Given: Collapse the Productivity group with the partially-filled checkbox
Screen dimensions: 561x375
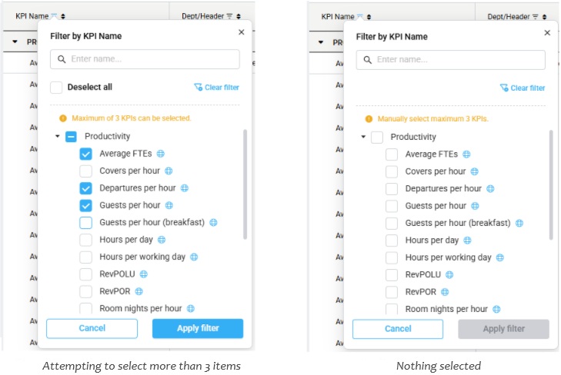Looking at the screenshot, I should [x=57, y=137].
